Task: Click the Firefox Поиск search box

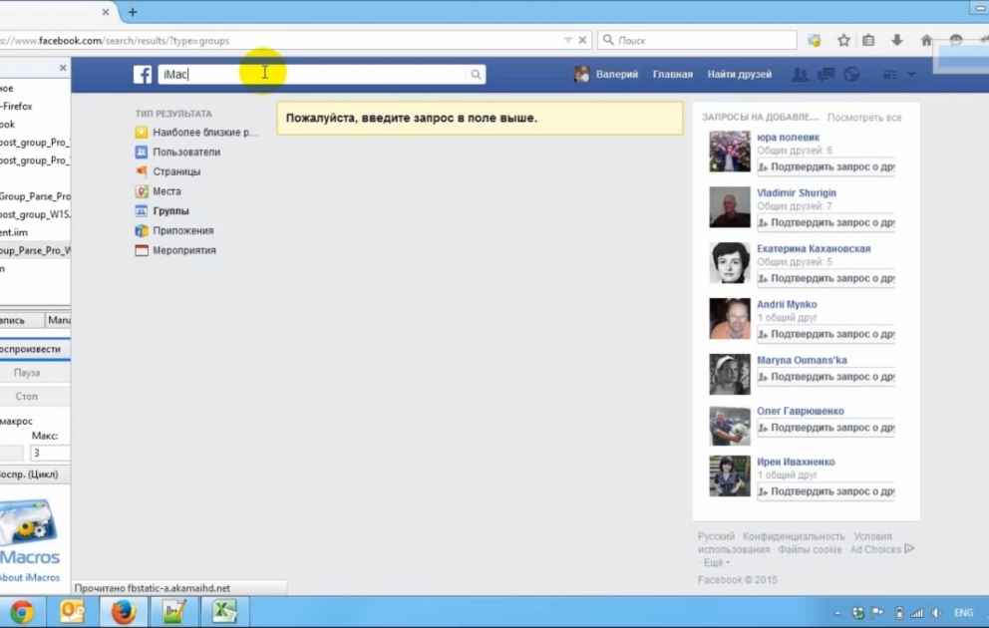Action: point(697,40)
